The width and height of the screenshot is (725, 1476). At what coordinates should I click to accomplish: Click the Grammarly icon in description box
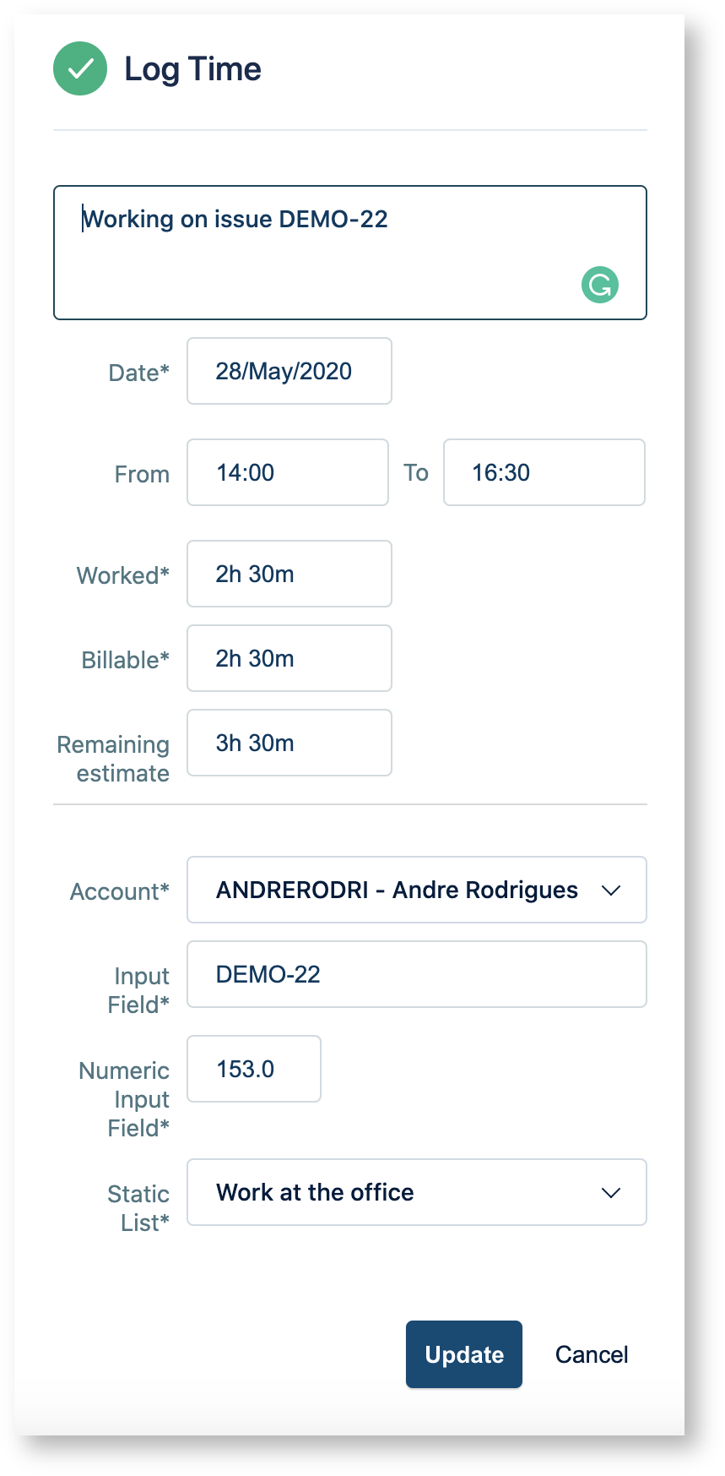pos(600,285)
